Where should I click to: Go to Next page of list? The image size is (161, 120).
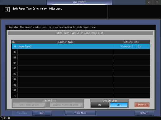[x=42, y=113]
